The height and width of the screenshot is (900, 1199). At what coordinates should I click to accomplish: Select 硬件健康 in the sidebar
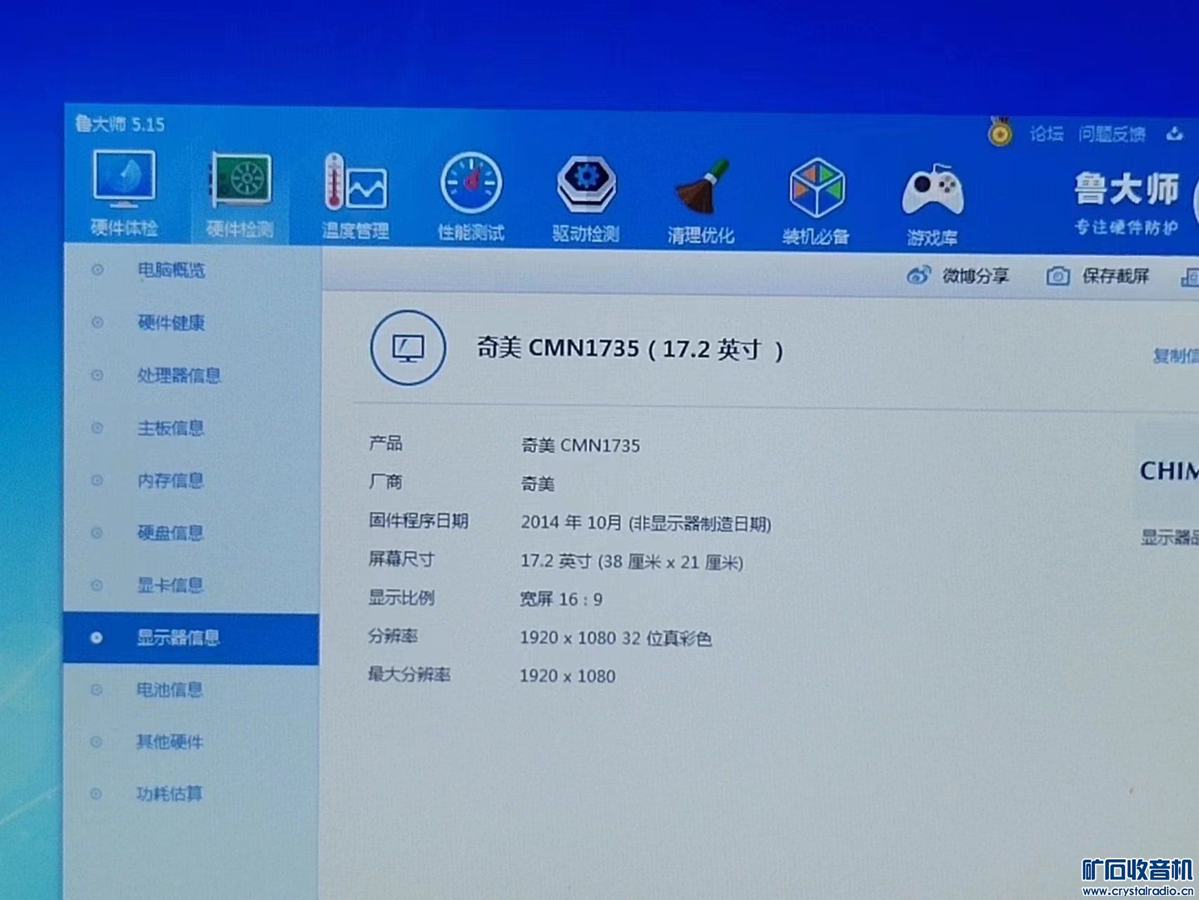pos(171,323)
